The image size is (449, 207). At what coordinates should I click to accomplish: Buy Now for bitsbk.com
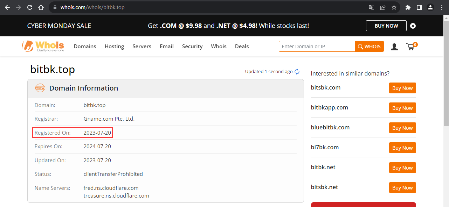tap(402, 88)
